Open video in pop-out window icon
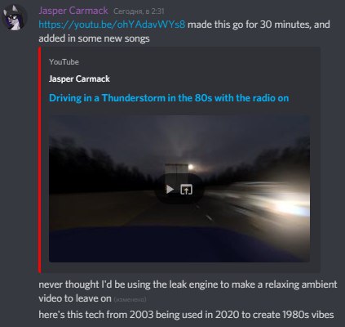 187,189
